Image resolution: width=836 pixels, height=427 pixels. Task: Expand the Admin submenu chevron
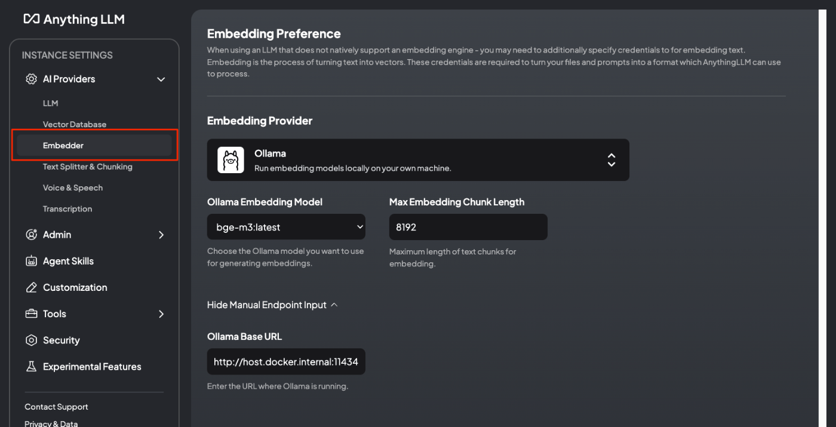click(161, 235)
